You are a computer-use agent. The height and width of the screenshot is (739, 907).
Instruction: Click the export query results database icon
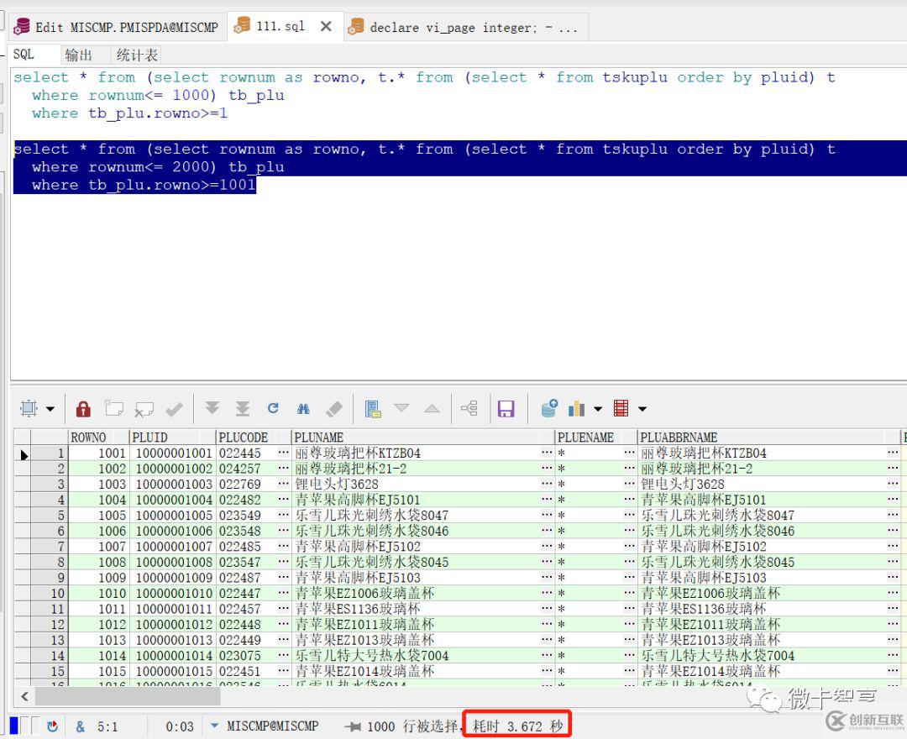coord(549,409)
